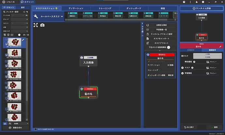Image resolution: width=225 pixels, height=135 pixels.
Task: Uncheck the checkbox on 003_NG image
Action: (x=6, y=66)
